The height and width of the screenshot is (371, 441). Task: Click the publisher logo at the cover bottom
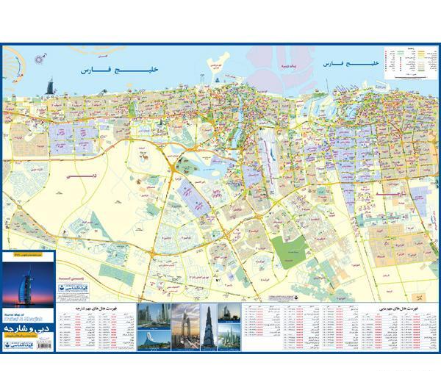tap(19, 345)
